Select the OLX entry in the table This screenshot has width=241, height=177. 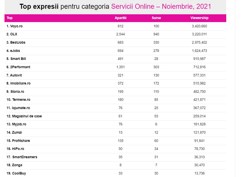12,34
